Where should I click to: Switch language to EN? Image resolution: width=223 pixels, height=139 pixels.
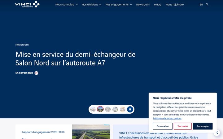coord(201,5)
